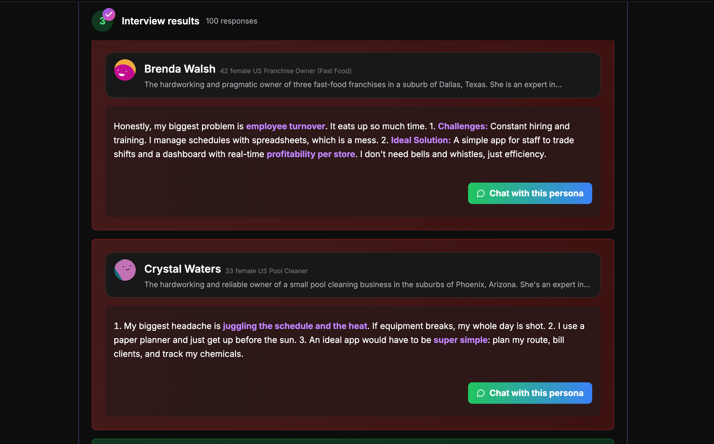Expand Crystal Waters' truncated bio text
Image resolution: width=714 pixels, height=444 pixels.
coord(367,284)
